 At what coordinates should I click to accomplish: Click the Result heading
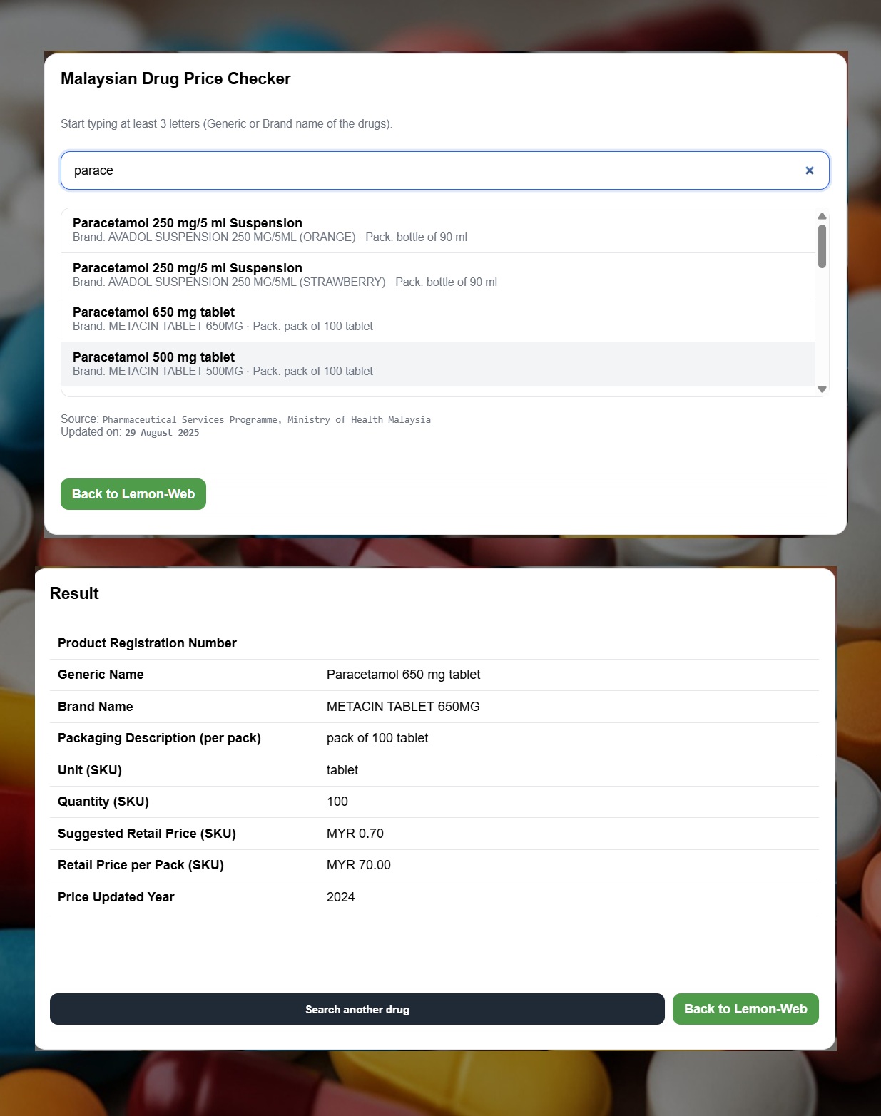(x=73, y=593)
